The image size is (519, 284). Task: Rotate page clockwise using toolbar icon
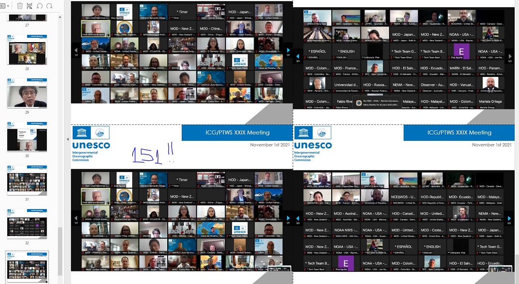pyautogui.click(x=49, y=6)
